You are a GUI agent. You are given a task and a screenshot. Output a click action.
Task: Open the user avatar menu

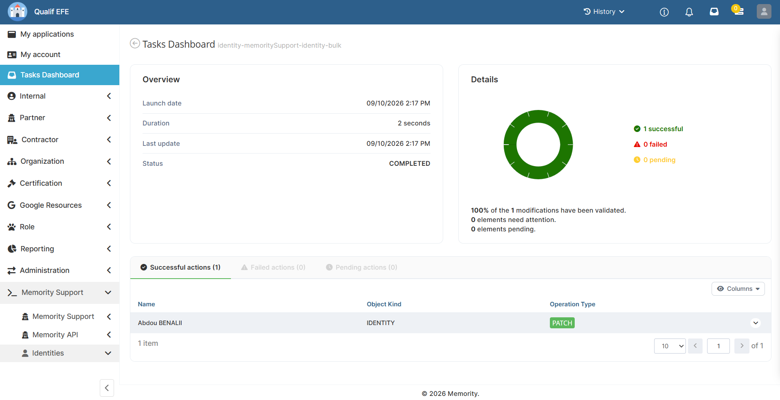point(764,11)
